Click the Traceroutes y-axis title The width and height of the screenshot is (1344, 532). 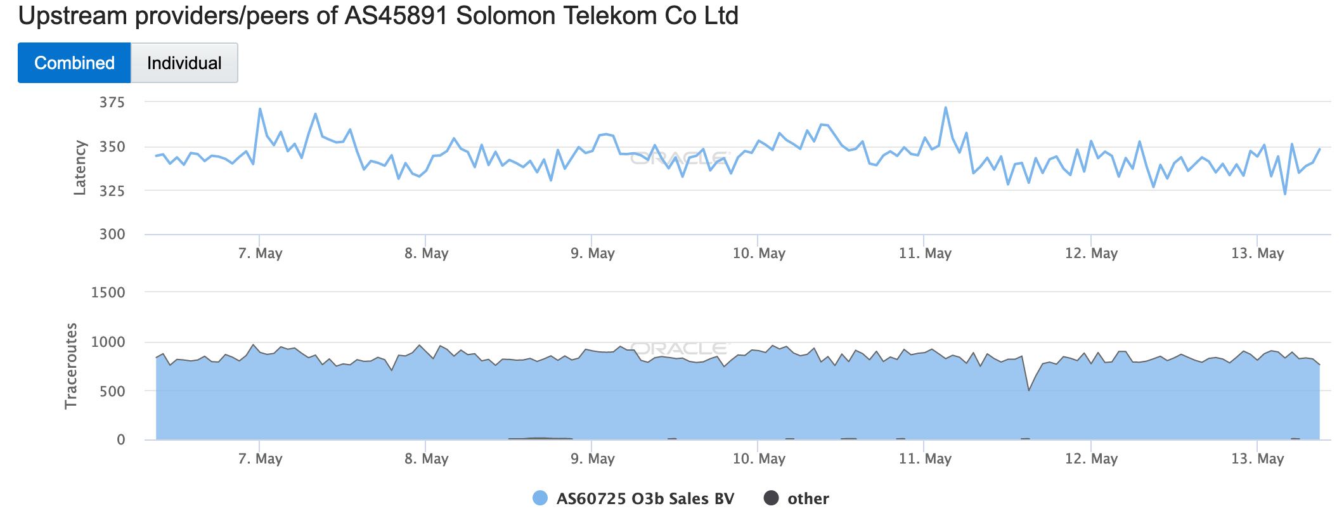(x=71, y=366)
